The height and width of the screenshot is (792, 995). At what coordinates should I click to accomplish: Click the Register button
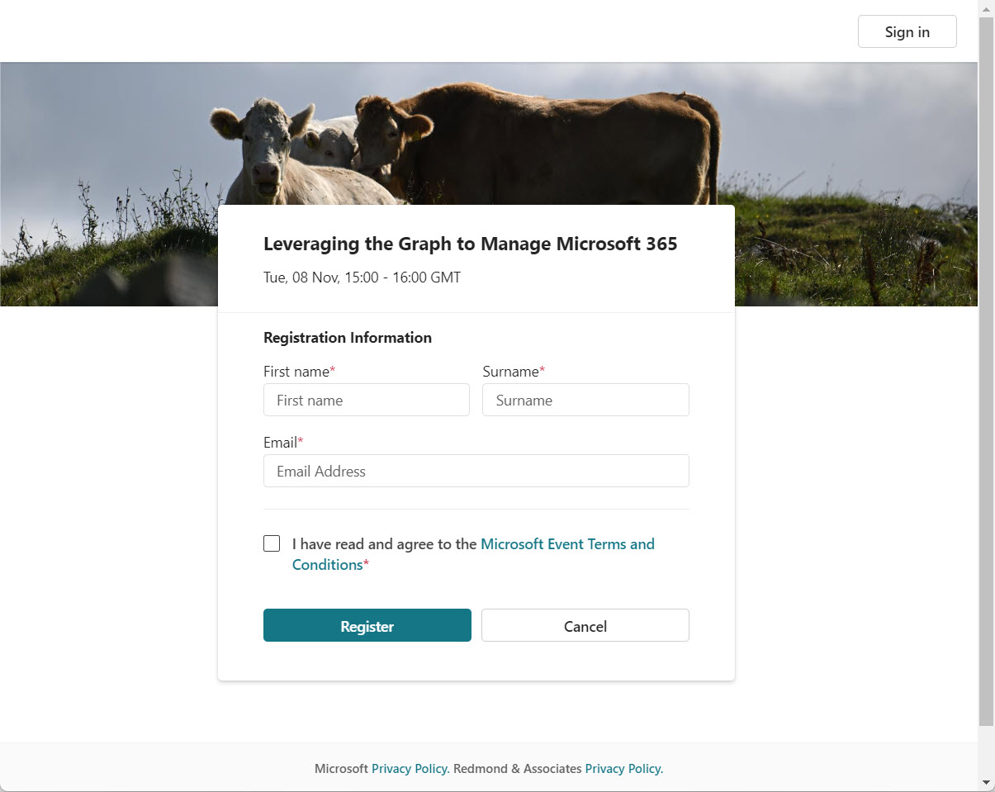pos(367,626)
